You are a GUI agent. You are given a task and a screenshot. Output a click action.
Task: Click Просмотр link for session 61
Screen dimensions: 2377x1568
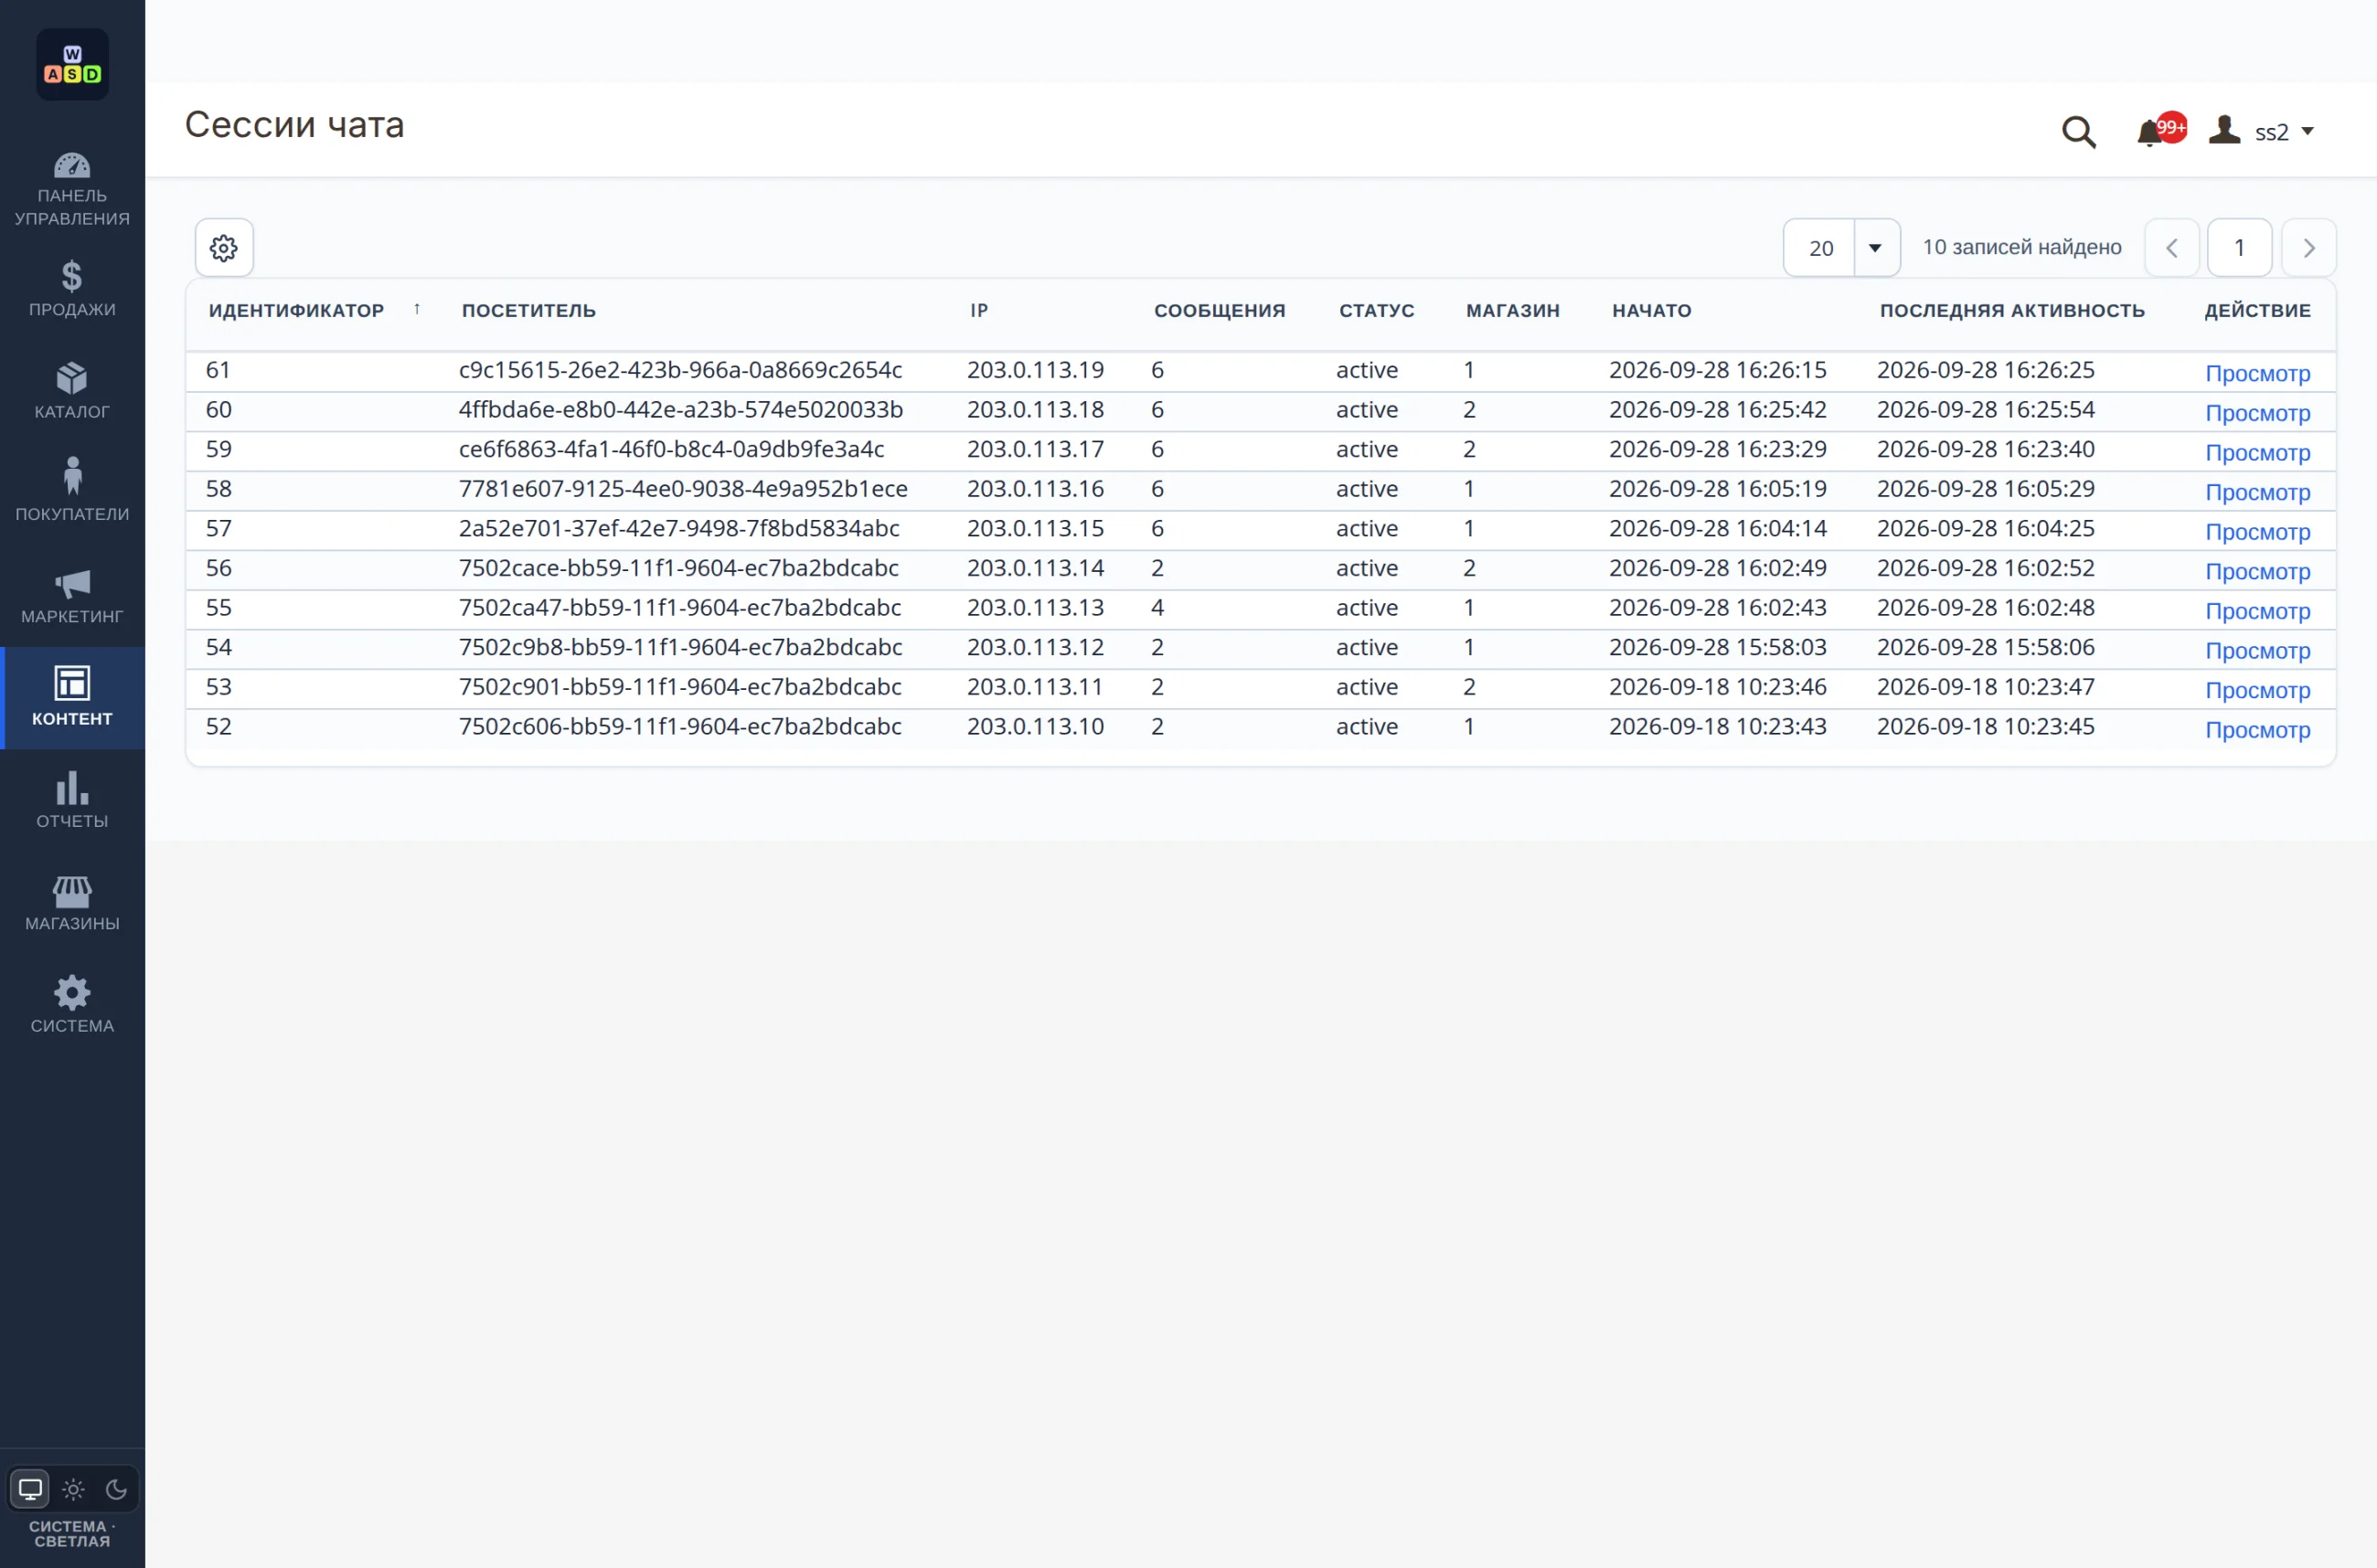(x=2258, y=373)
